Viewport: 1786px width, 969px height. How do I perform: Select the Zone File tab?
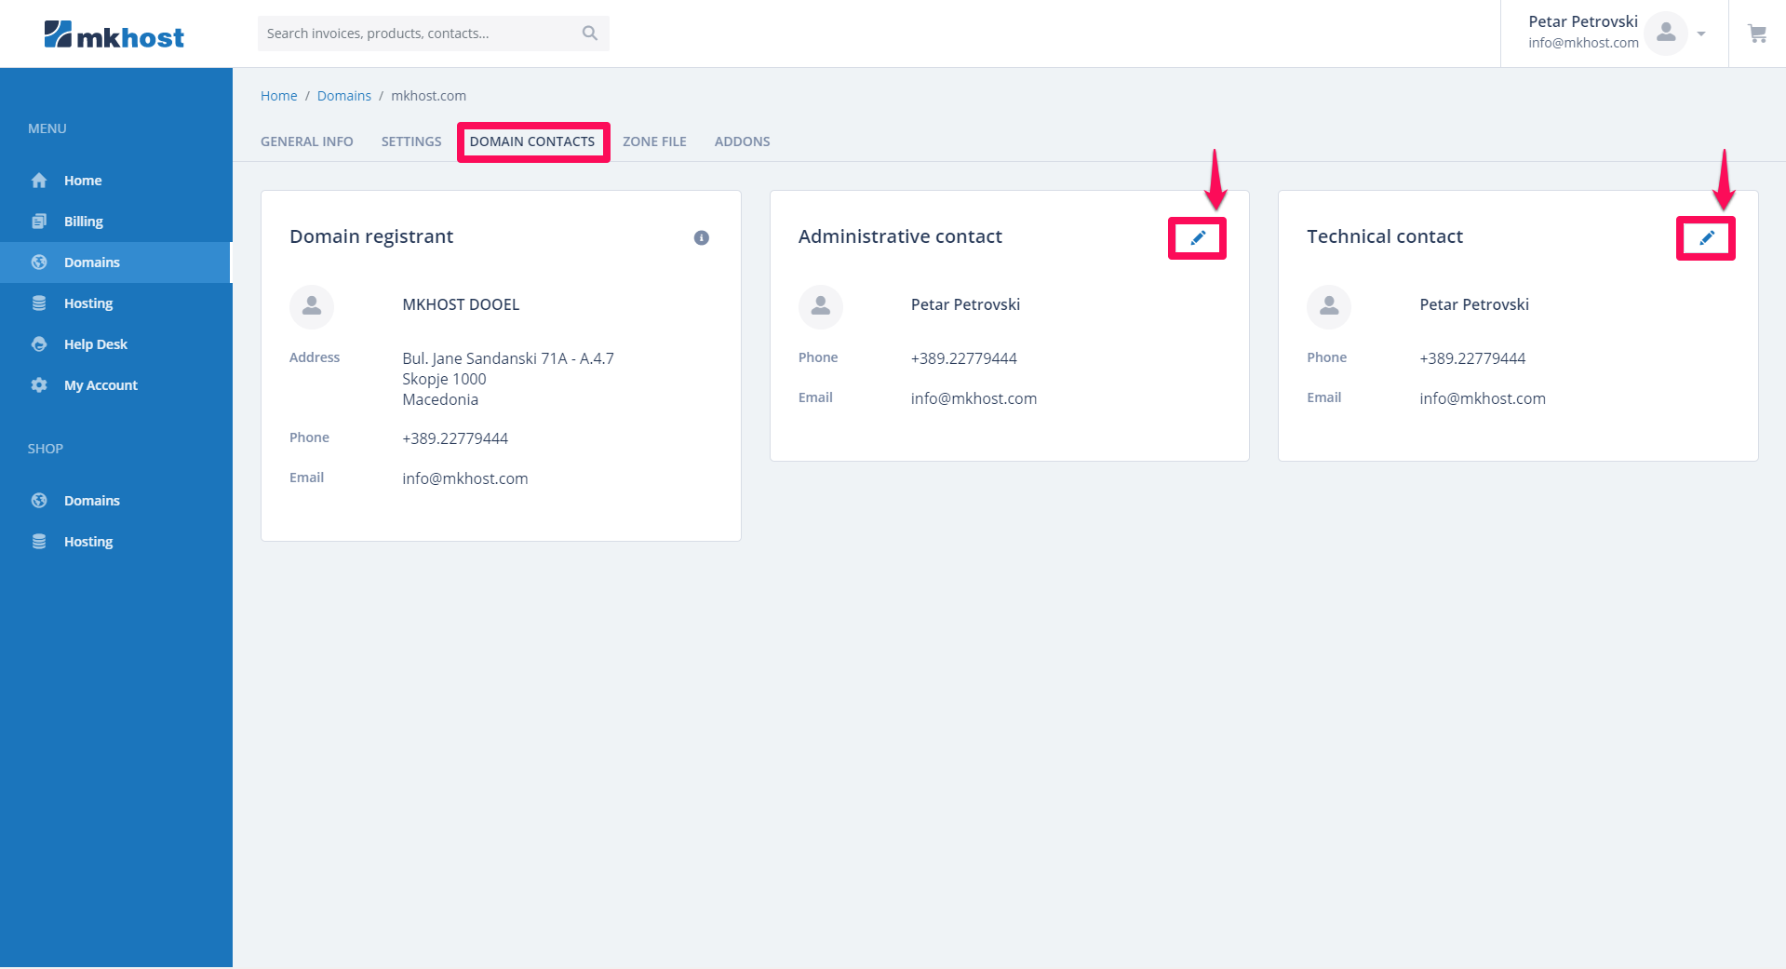pos(654,141)
